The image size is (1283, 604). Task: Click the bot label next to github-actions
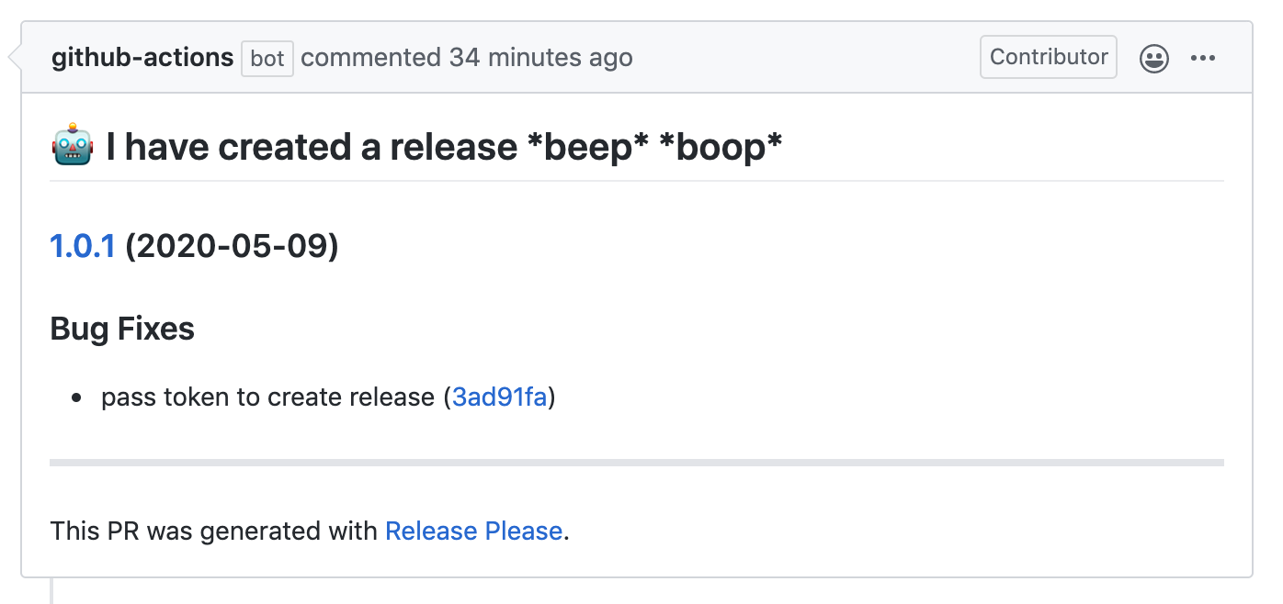pyautogui.click(x=267, y=59)
